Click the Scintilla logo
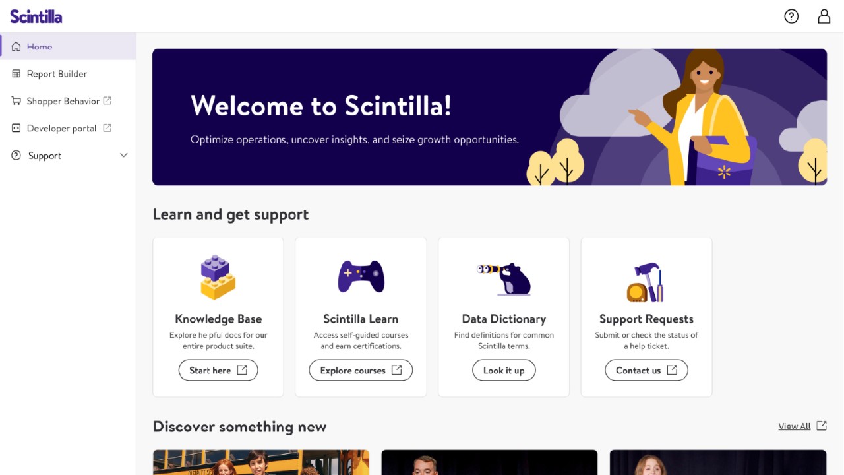Screen dimensions: 844x475 (36, 16)
